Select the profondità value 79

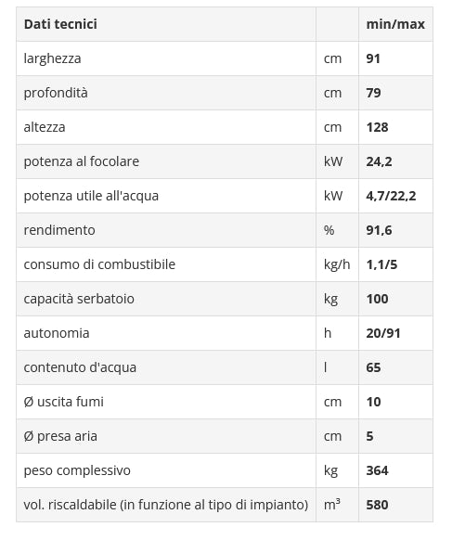click(373, 93)
